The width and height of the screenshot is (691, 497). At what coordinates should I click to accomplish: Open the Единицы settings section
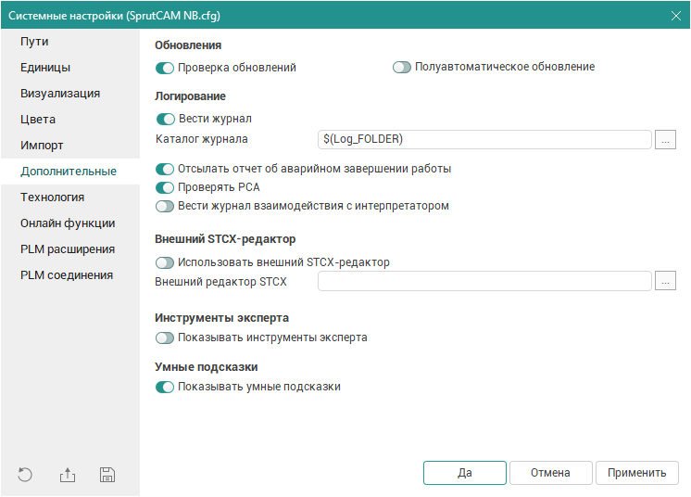70,68
